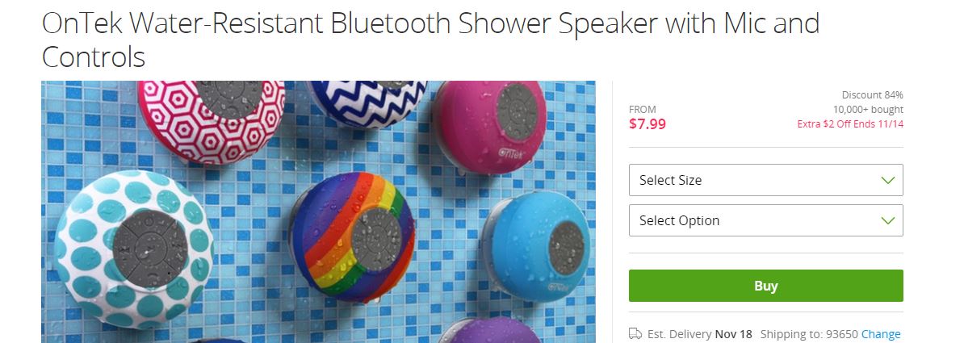Open the Select Option dropdown
The height and width of the screenshot is (343, 964).
(765, 220)
